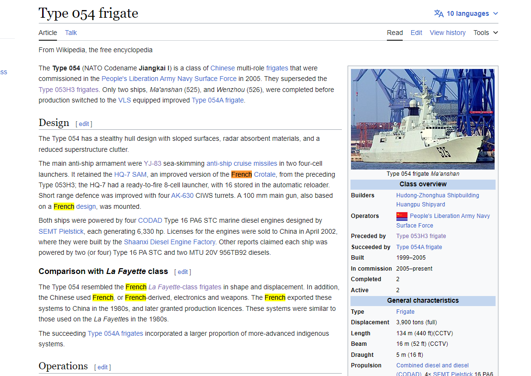Open Type 053H3 frigate in Preceded by row
Image resolution: width=531 pixels, height=376 pixels.
[x=421, y=236]
